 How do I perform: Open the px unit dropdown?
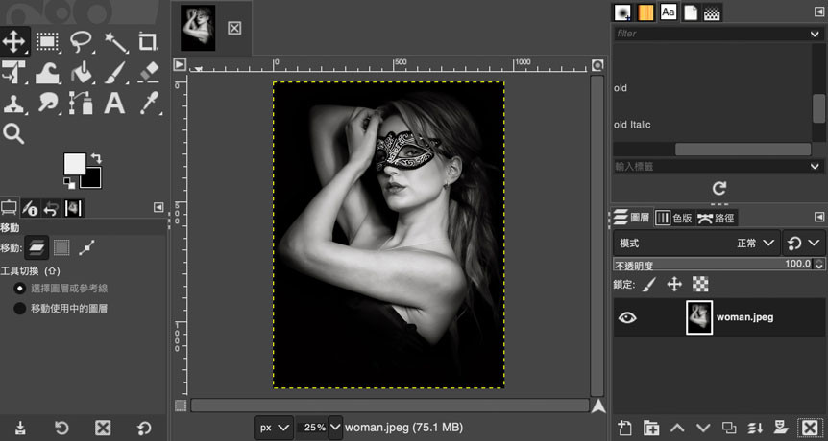point(272,428)
